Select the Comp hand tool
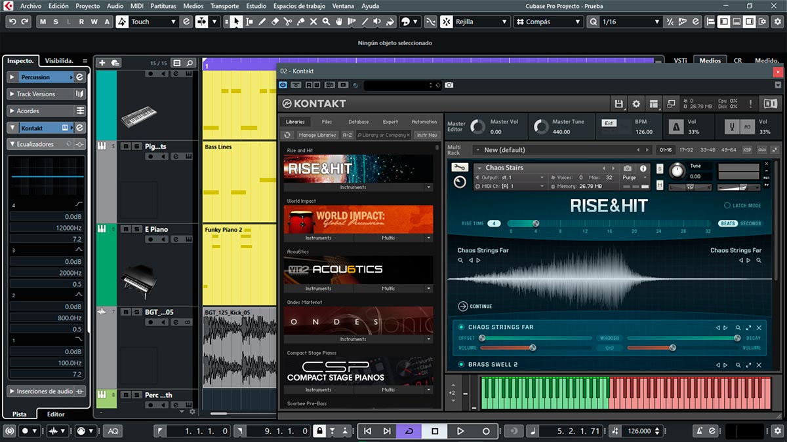The width and height of the screenshot is (787, 442). [339, 22]
